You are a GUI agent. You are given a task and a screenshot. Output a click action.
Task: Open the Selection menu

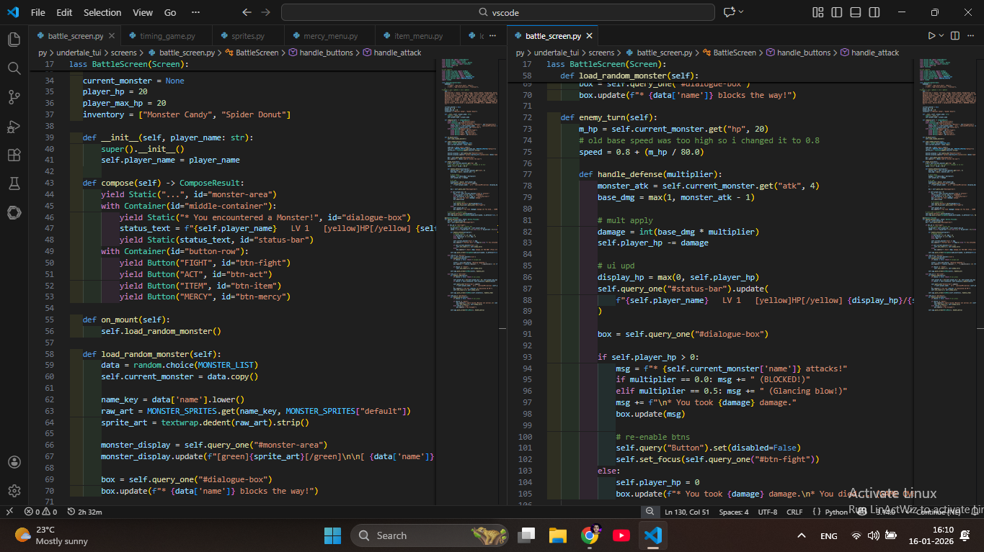pos(102,12)
